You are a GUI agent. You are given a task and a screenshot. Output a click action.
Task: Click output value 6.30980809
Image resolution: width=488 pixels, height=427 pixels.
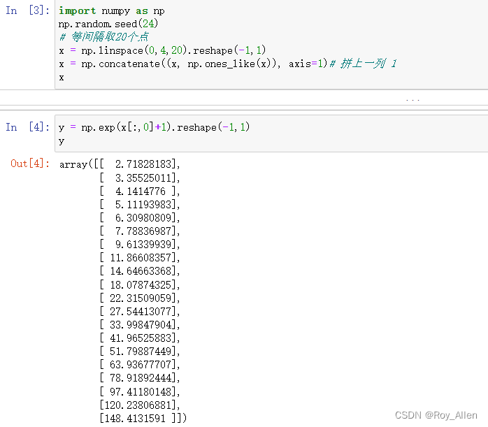tap(143, 218)
